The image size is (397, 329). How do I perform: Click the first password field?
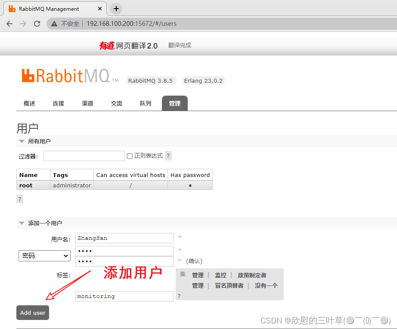[124, 251]
